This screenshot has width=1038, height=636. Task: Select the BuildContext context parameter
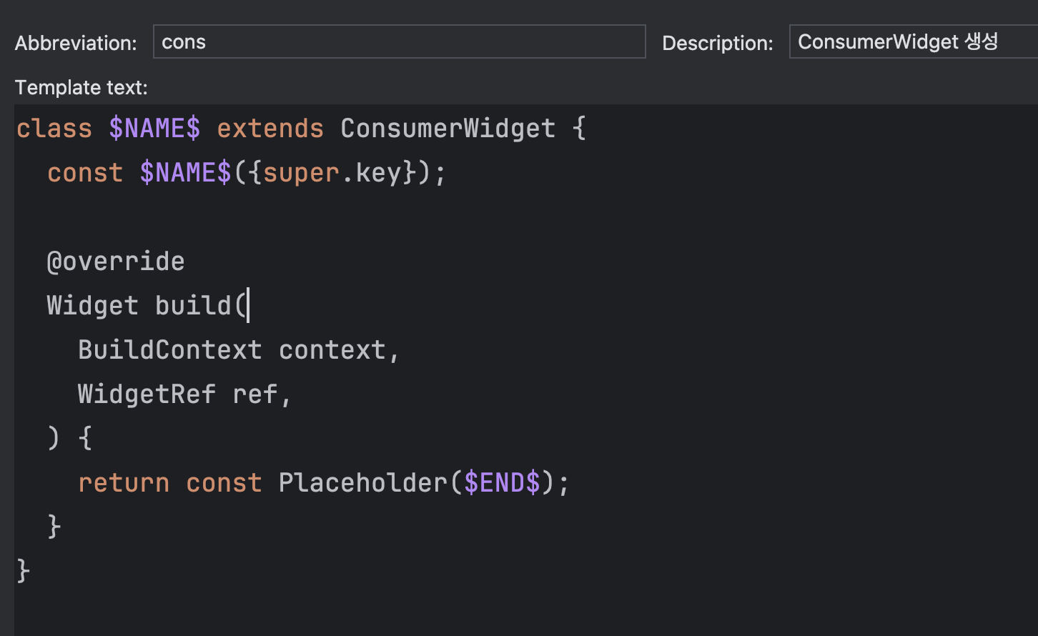(x=238, y=349)
